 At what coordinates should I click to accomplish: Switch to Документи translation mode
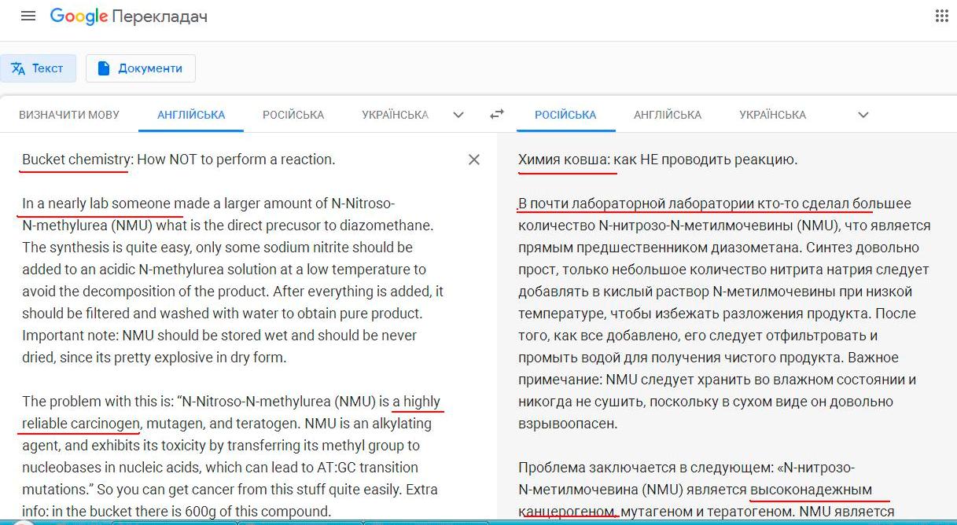point(140,68)
